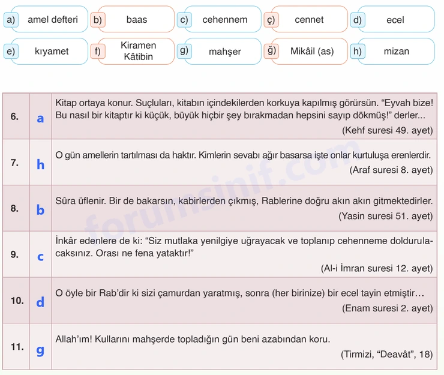The height and width of the screenshot is (375, 444).
Task: Click the '(Enam suresi 2. ayet)' citation
Action: 388,308
